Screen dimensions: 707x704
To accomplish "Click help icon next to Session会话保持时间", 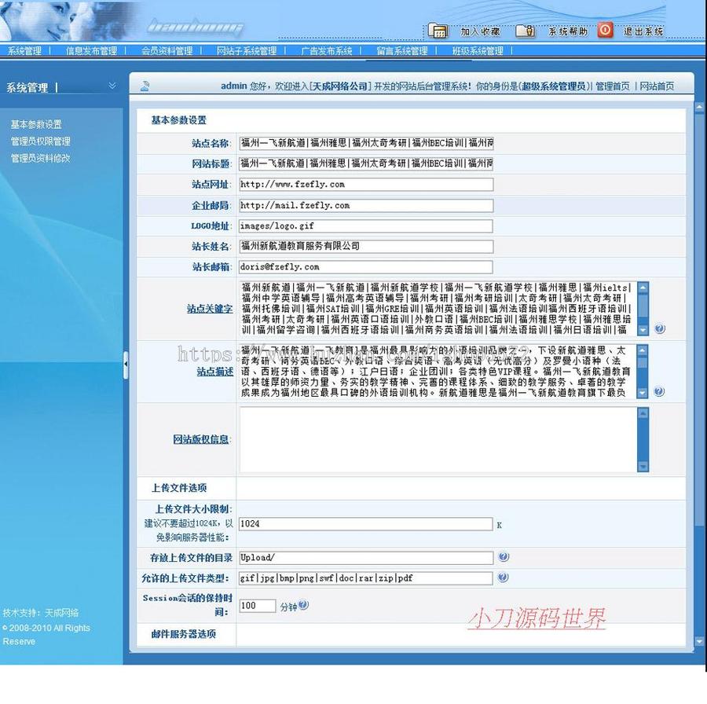I will pos(303,603).
